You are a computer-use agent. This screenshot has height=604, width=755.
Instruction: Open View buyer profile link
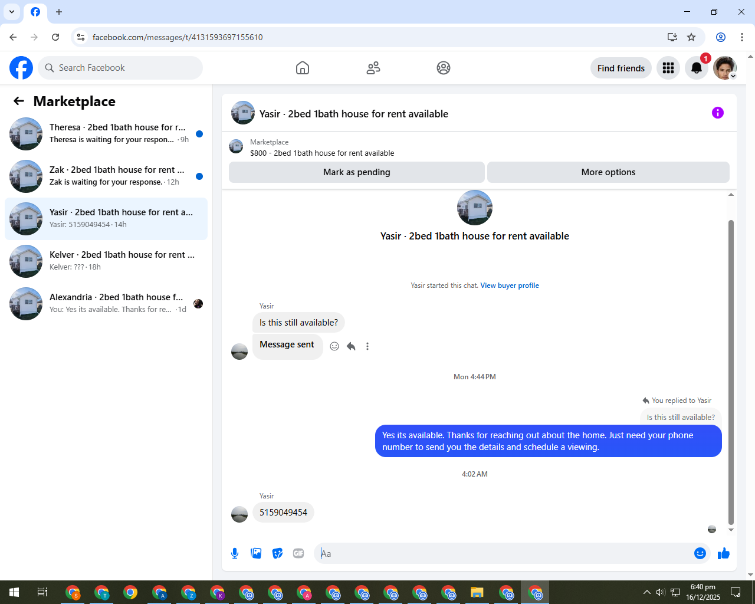click(510, 285)
